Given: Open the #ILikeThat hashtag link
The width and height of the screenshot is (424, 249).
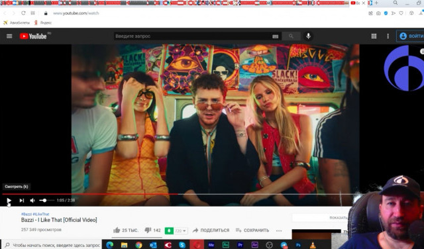Looking at the screenshot, I should [41, 214].
